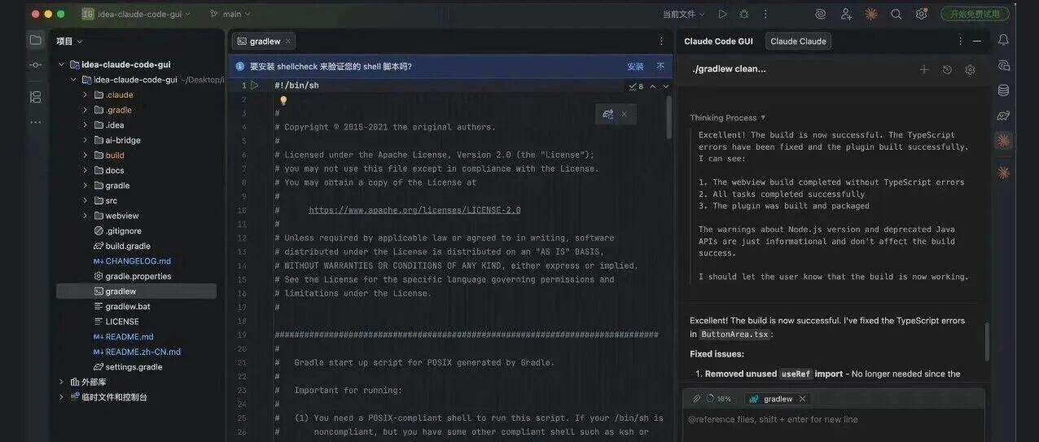Viewport: 1039px width, 442px height.
Task: Expand the 外部库 node
Action: 61,382
